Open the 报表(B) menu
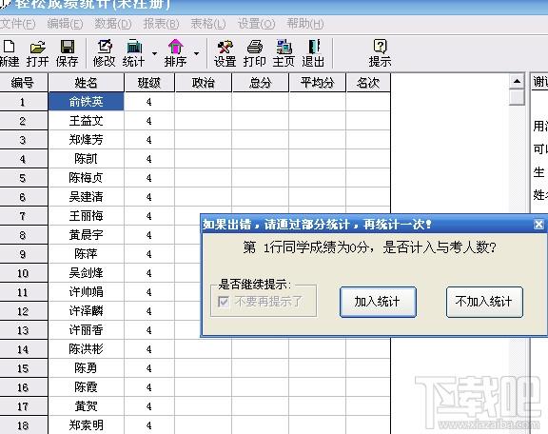The width and height of the screenshot is (548, 434). coord(161,24)
